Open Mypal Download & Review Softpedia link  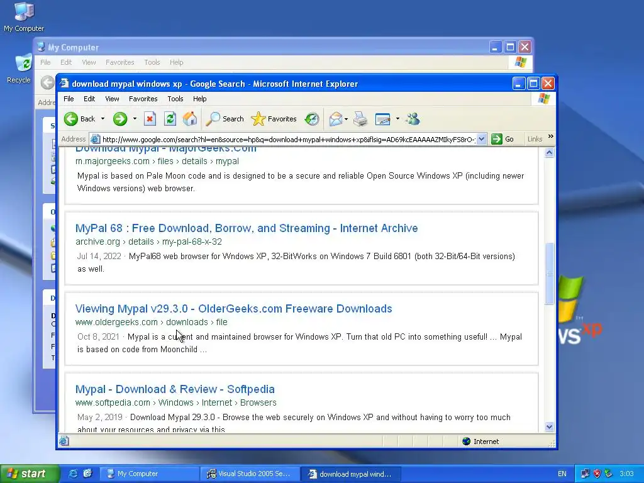175,389
